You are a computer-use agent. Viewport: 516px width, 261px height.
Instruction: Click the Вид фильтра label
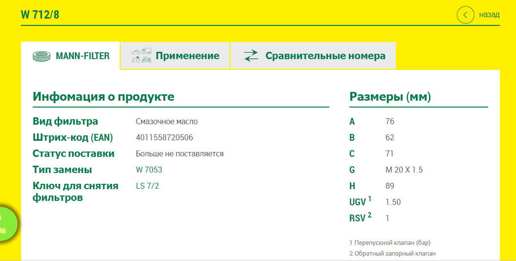[65, 121]
